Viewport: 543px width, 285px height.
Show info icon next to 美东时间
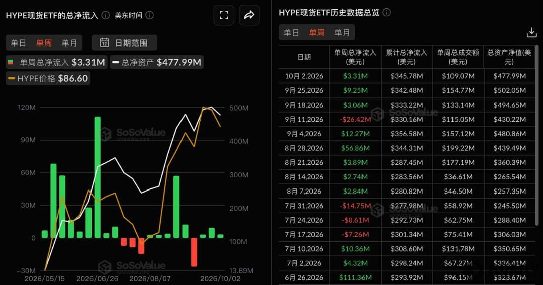150,15
